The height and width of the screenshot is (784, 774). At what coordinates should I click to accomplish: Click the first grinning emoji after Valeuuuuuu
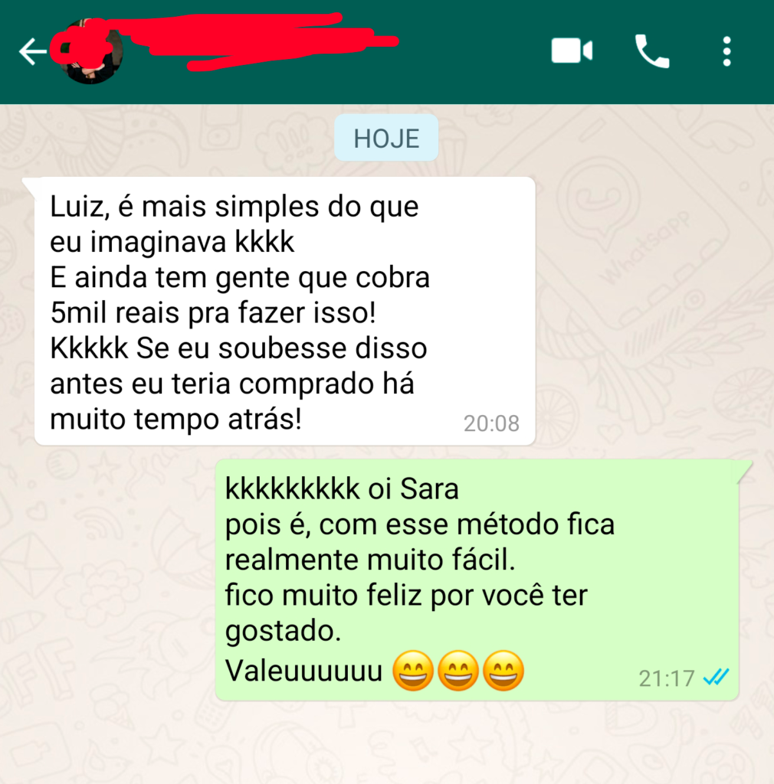pyautogui.click(x=413, y=671)
